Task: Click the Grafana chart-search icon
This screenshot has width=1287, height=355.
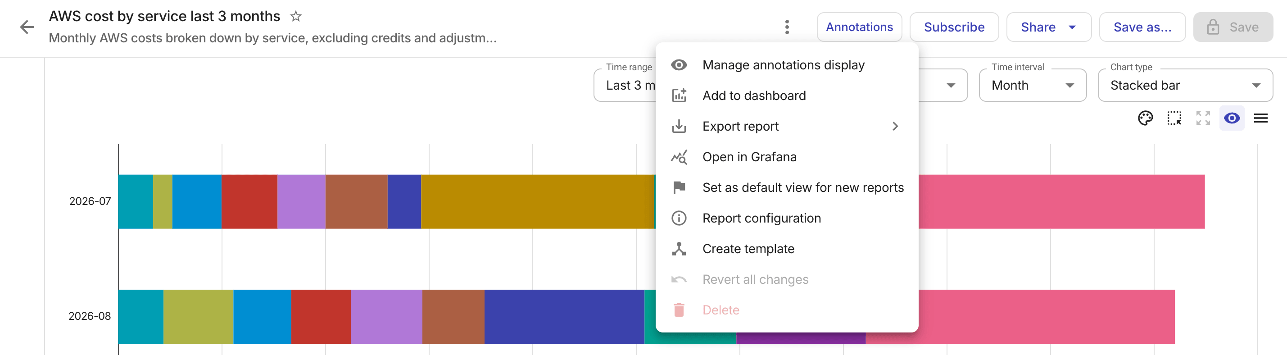Action: [679, 157]
